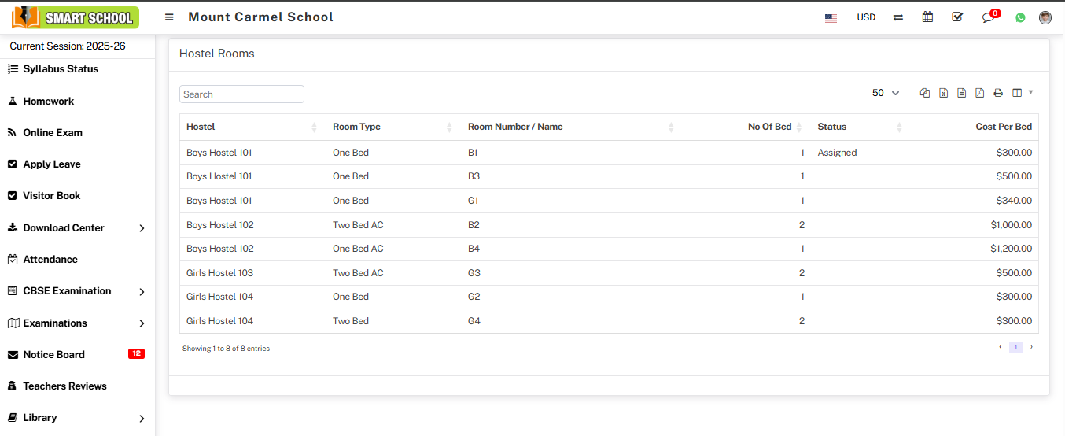
Task: Print the Hostel Rooms table
Action: [998, 93]
